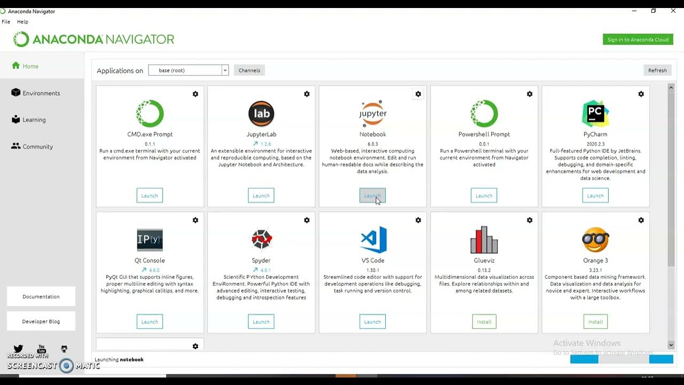Refresh the applications list
Viewport: 684px width, 385px height.
657,70
